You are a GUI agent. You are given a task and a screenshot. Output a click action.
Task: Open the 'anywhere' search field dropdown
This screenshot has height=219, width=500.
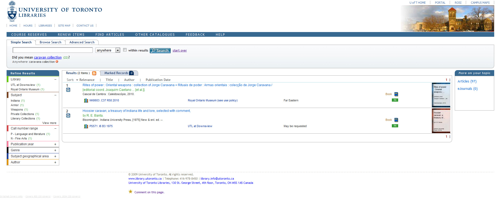pyautogui.click(x=118, y=50)
